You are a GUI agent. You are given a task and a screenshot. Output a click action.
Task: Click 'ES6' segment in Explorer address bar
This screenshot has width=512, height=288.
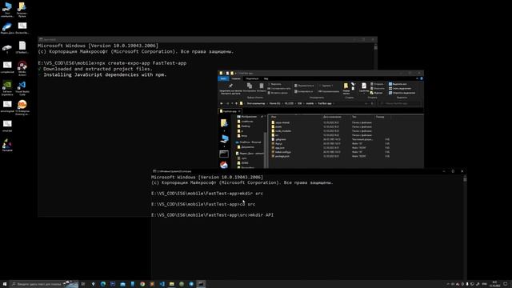coord(299,103)
